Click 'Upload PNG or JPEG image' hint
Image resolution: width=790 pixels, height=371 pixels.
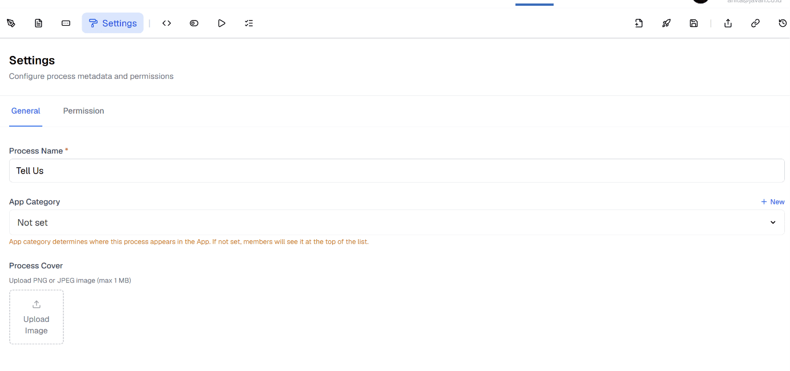coord(70,280)
